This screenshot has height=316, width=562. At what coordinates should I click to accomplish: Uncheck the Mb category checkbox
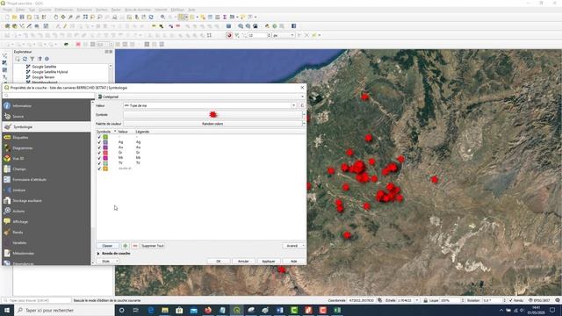(x=99, y=158)
